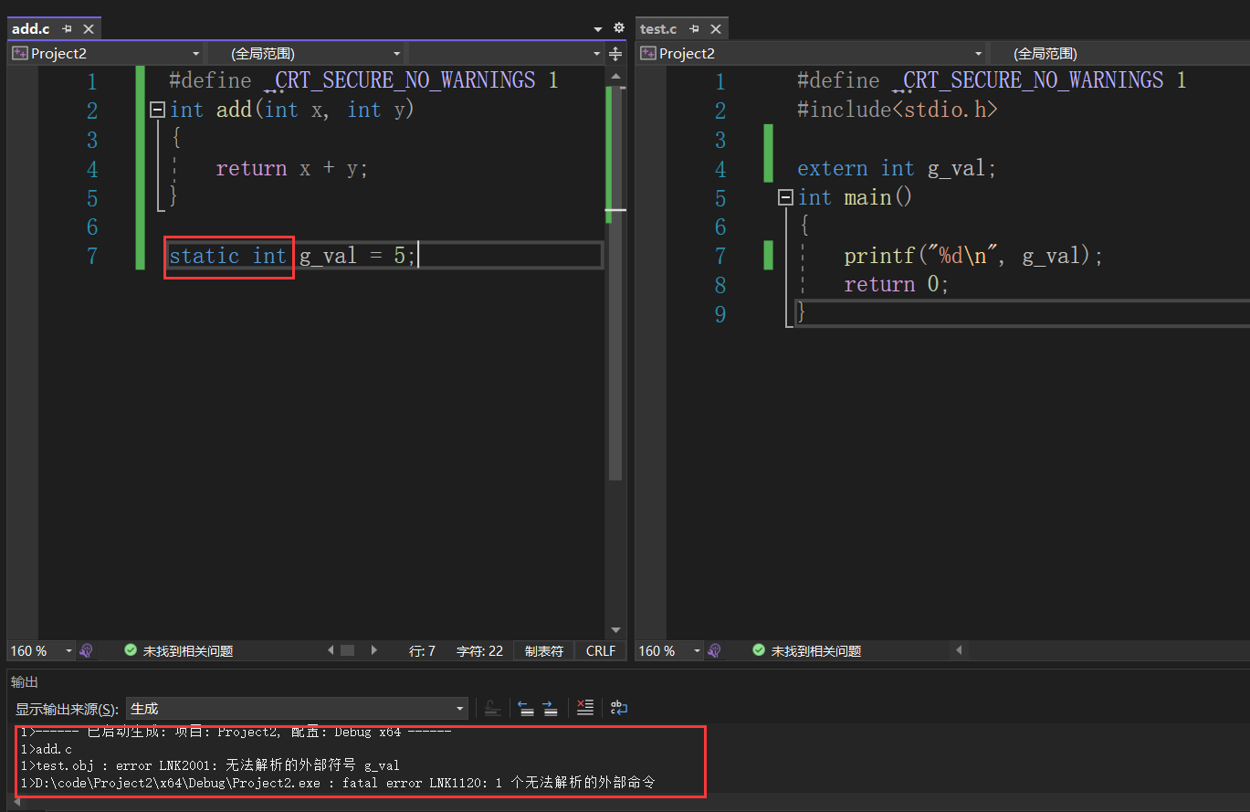Click the LNK2001 error line in output
The height and width of the screenshot is (812, 1250).
click(x=210, y=765)
